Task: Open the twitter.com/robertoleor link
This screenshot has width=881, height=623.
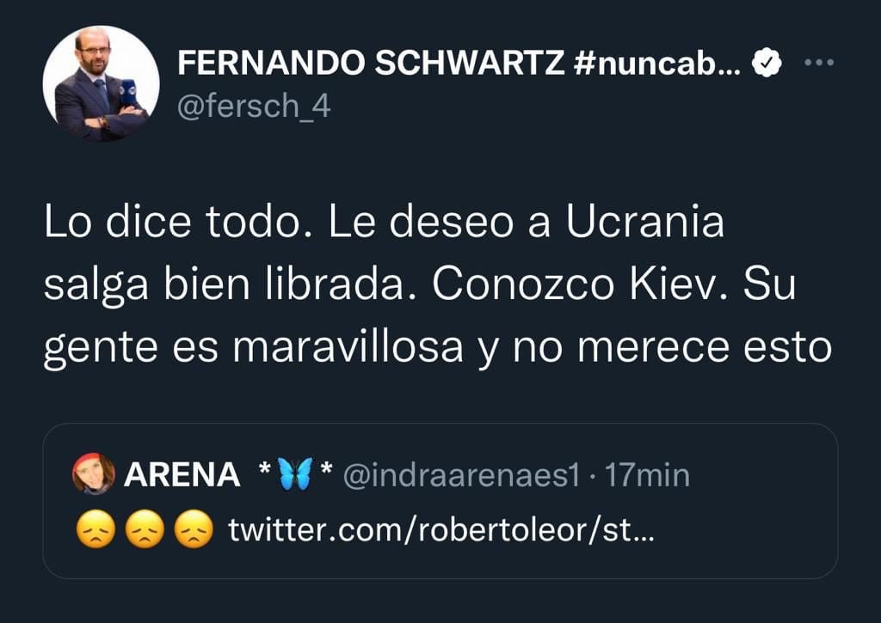Action: 441,530
